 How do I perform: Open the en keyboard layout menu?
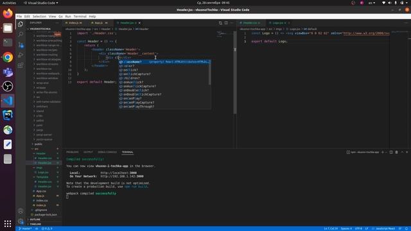372,3
